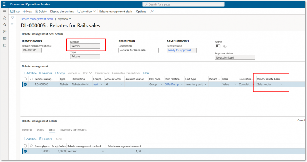Delete the current deal
Image resolution: width=307 pixels, height=162 pixels.
pos(41,12)
